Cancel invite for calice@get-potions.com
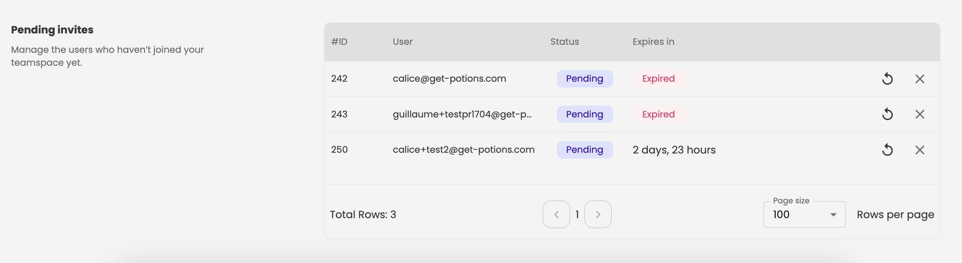The height and width of the screenshot is (263, 962). pyautogui.click(x=920, y=79)
